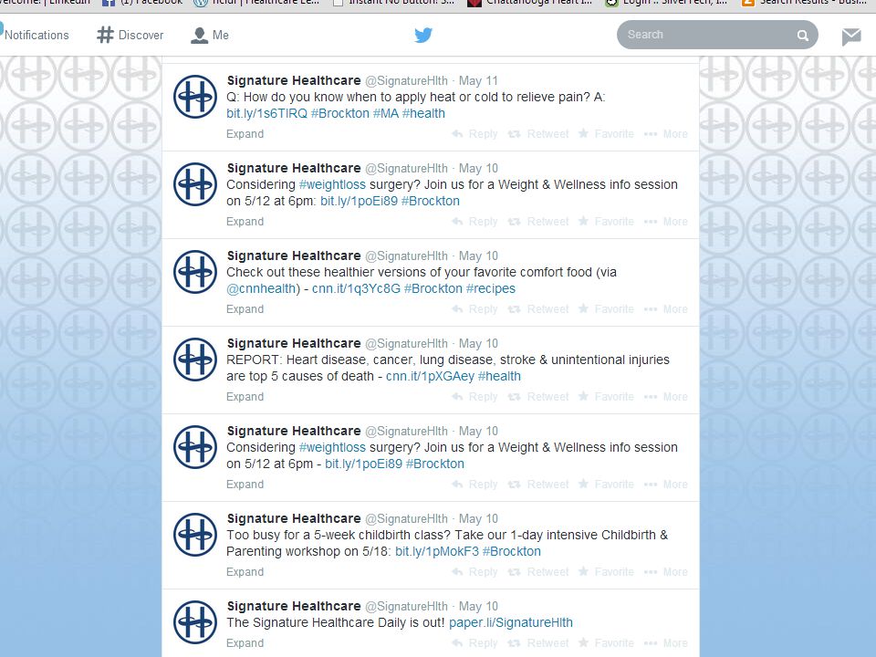
Task: Open Facebook bookmark in browser bar
Action: 142,3
